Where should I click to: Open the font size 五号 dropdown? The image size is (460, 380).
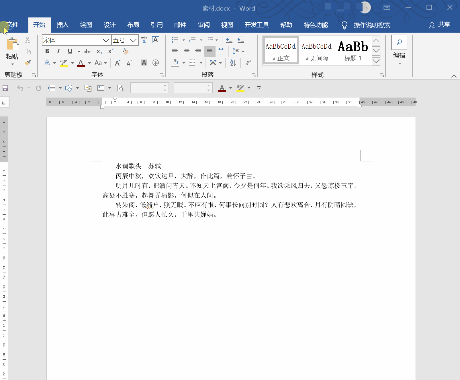coord(133,40)
